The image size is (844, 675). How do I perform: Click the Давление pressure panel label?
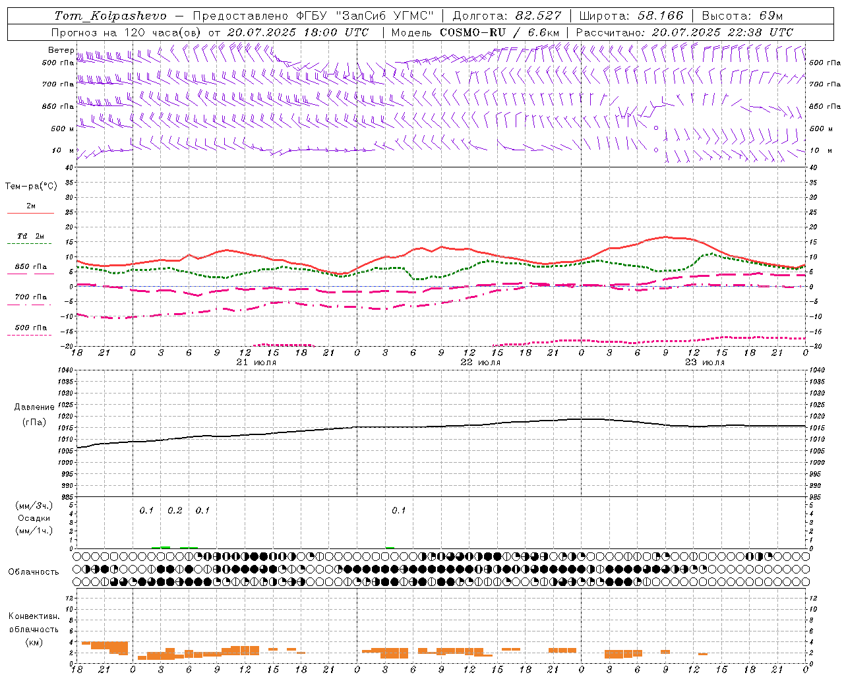(34, 407)
